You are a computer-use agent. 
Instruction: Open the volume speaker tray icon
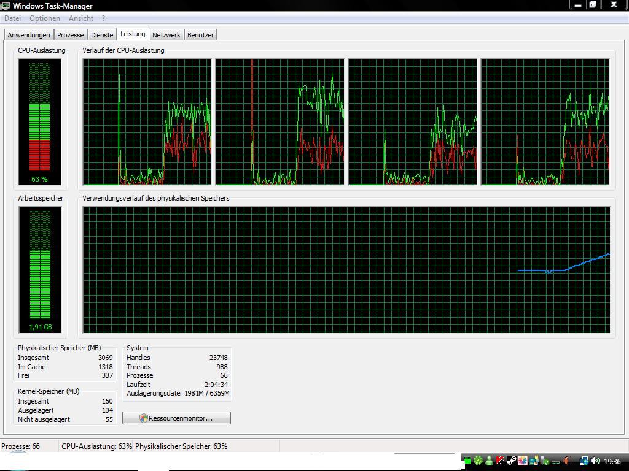pos(595,461)
